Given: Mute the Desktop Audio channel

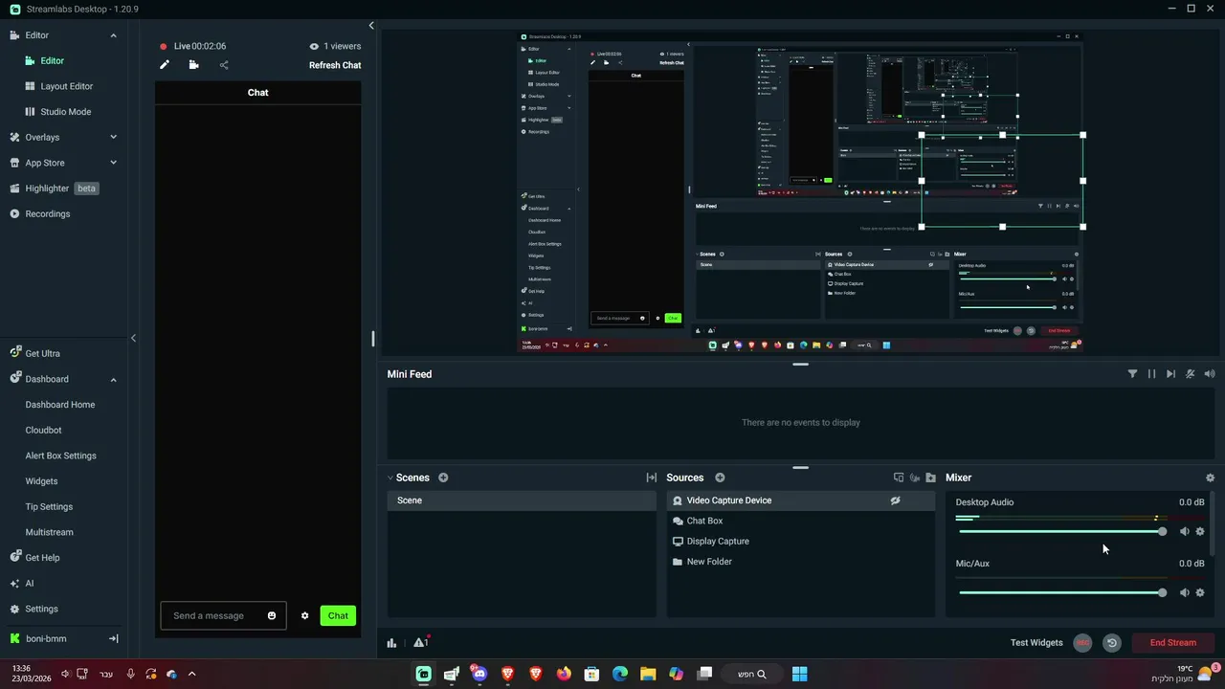Looking at the screenshot, I should pos(1184,531).
